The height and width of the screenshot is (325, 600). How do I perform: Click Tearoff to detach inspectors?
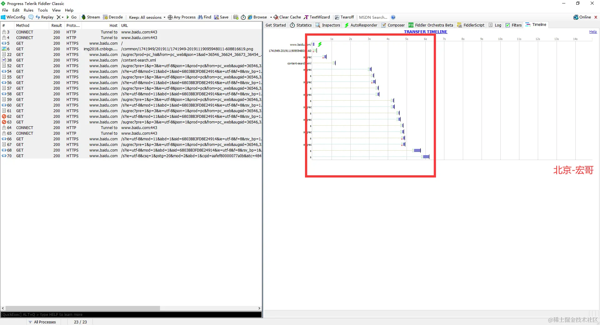344,17
